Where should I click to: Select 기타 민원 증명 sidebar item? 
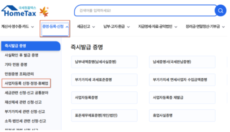pos(16,64)
